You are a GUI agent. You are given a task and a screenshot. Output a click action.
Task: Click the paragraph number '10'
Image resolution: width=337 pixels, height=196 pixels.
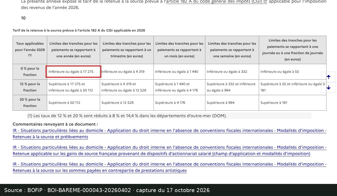click(x=23, y=18)
